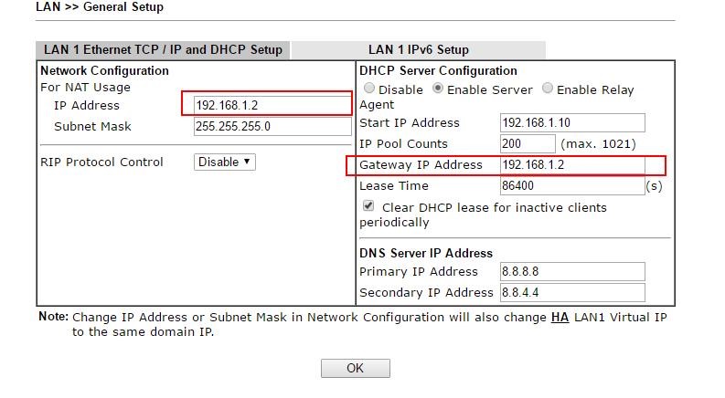Image resolution: width=725 pixels, height=398 pixels.
Task: Click the Secondary DNS IP Address field
Action: pos(572,292)
